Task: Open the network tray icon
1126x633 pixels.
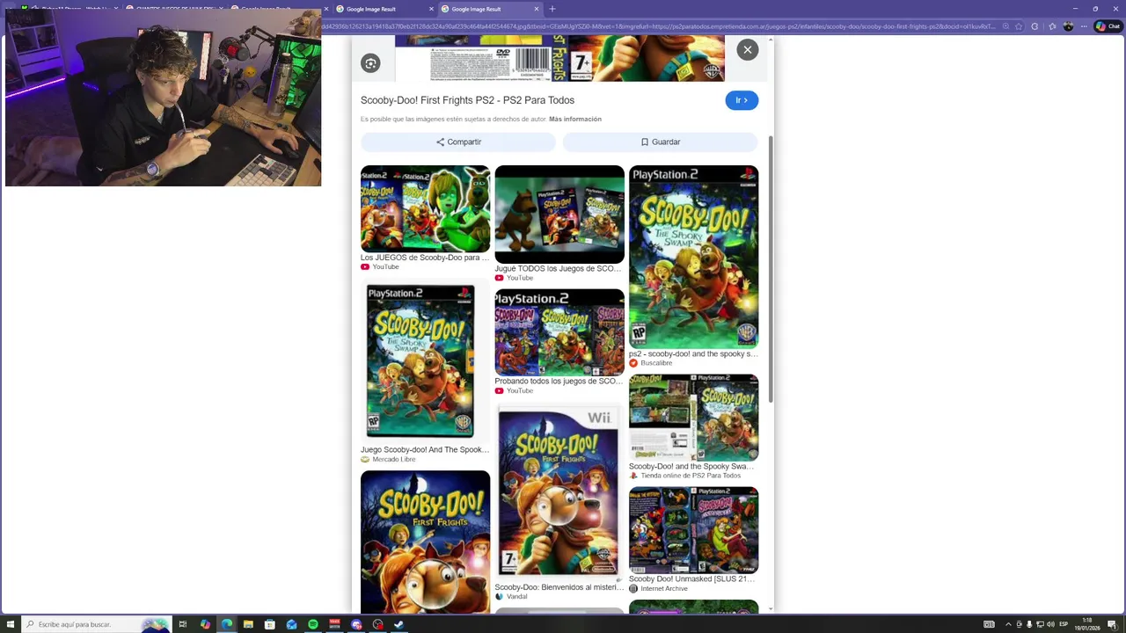Action: pyautogui.click(x=1040, y=624)
